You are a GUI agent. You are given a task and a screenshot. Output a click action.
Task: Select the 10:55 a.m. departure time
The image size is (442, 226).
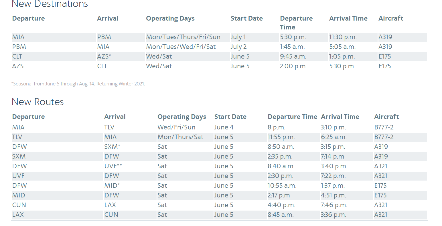pyautogui.click(x=282, y=186)
